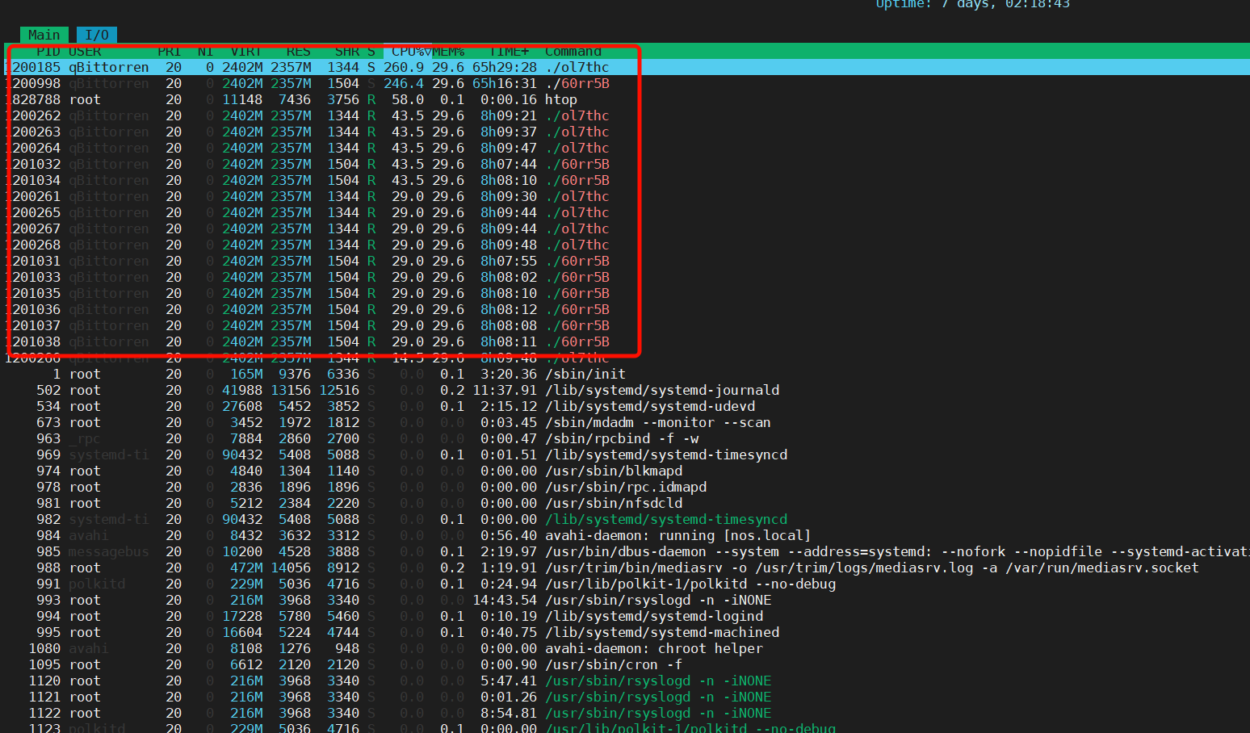Screen dimensions: 1250x733
Task: Select process row PID 200263
Action: tap(627, 132)
